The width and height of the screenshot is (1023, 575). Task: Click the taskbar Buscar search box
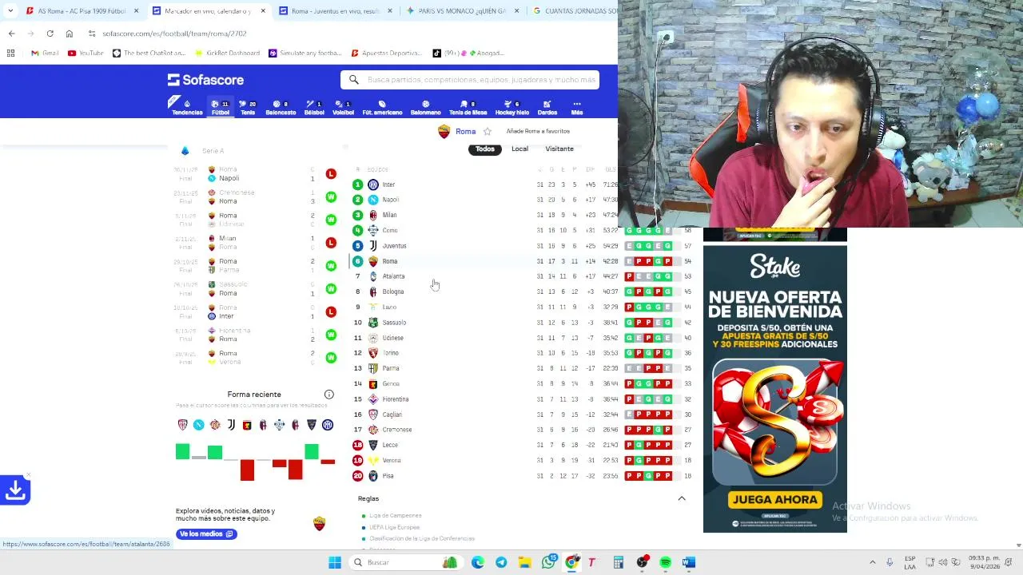(408, 563)
